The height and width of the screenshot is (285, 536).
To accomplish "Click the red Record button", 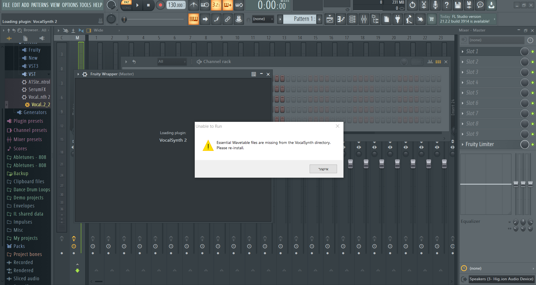I will [x=160, y=5].
